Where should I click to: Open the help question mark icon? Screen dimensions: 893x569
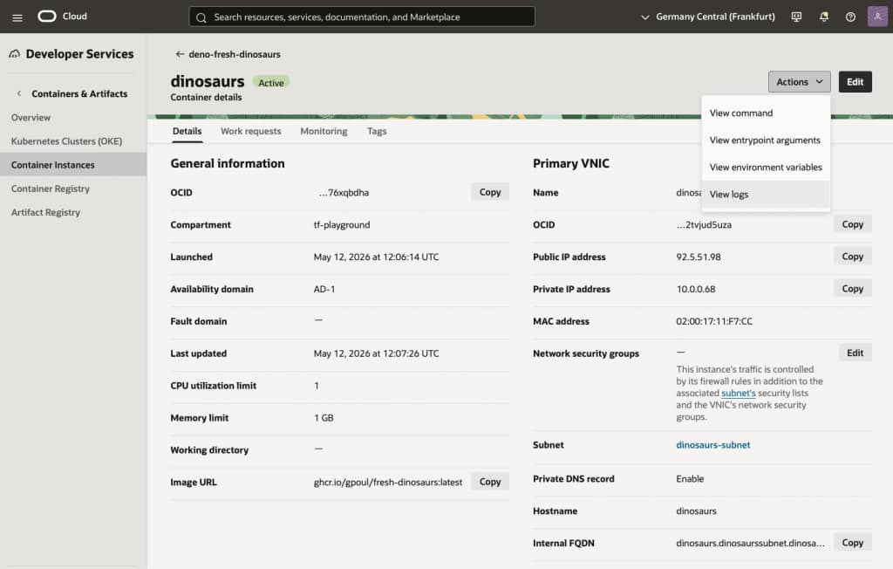click(x=850, y=17)
